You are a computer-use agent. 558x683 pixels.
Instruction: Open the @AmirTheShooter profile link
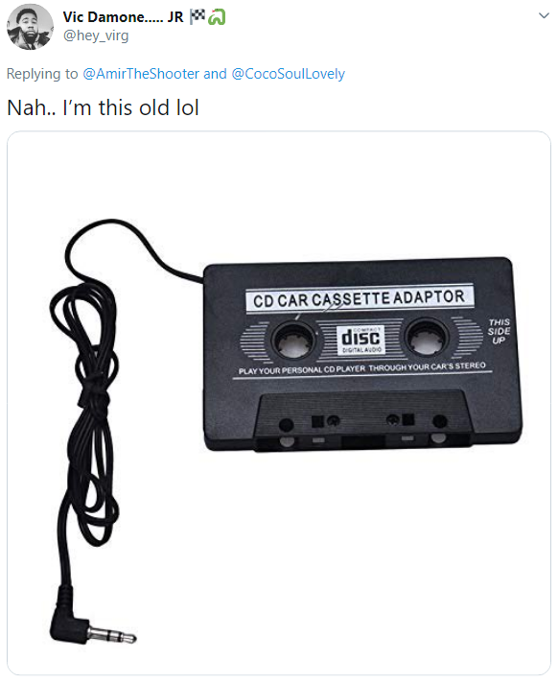pos(141,74)
